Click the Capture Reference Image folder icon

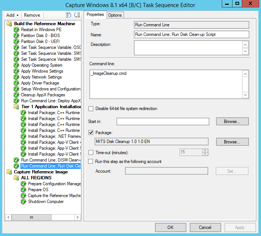(9, 172)
